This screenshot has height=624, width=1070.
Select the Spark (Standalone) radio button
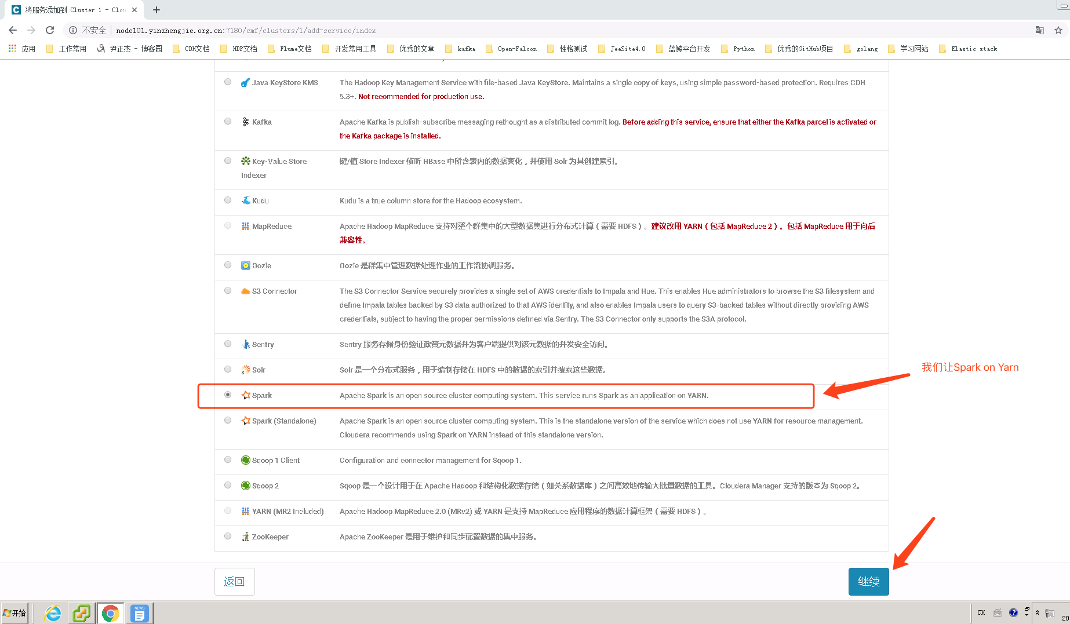pyautogui.click(x=227, y=420)
